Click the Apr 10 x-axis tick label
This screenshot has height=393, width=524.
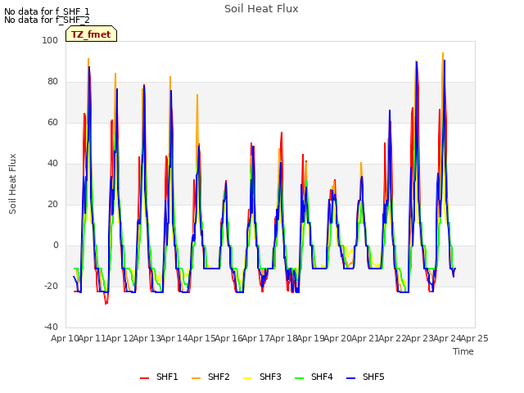pos(65,338)
